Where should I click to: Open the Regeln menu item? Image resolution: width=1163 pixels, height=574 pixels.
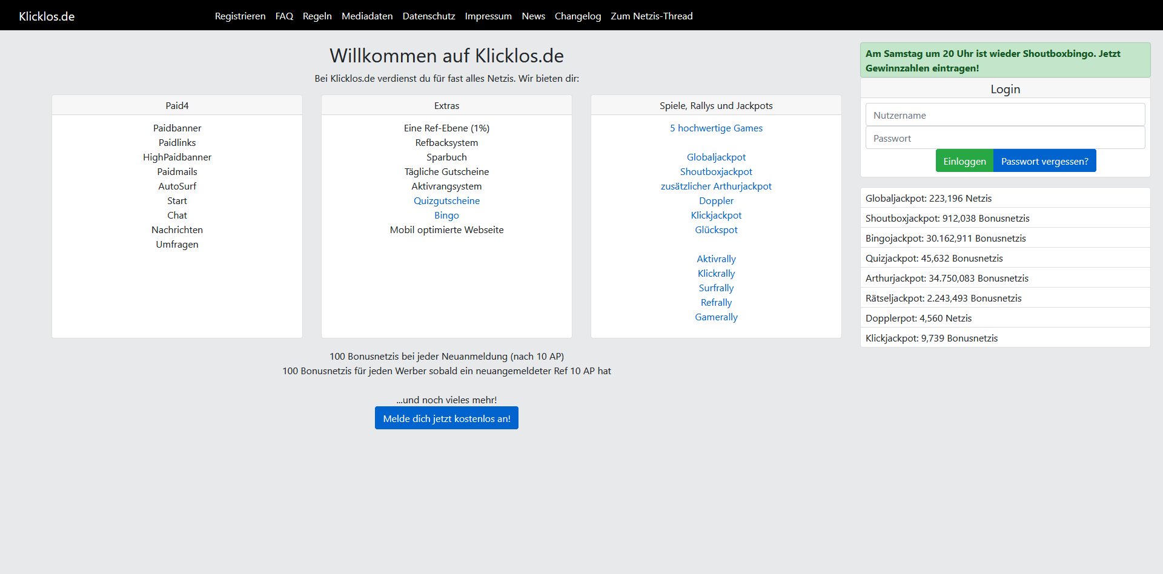[317, 16]
